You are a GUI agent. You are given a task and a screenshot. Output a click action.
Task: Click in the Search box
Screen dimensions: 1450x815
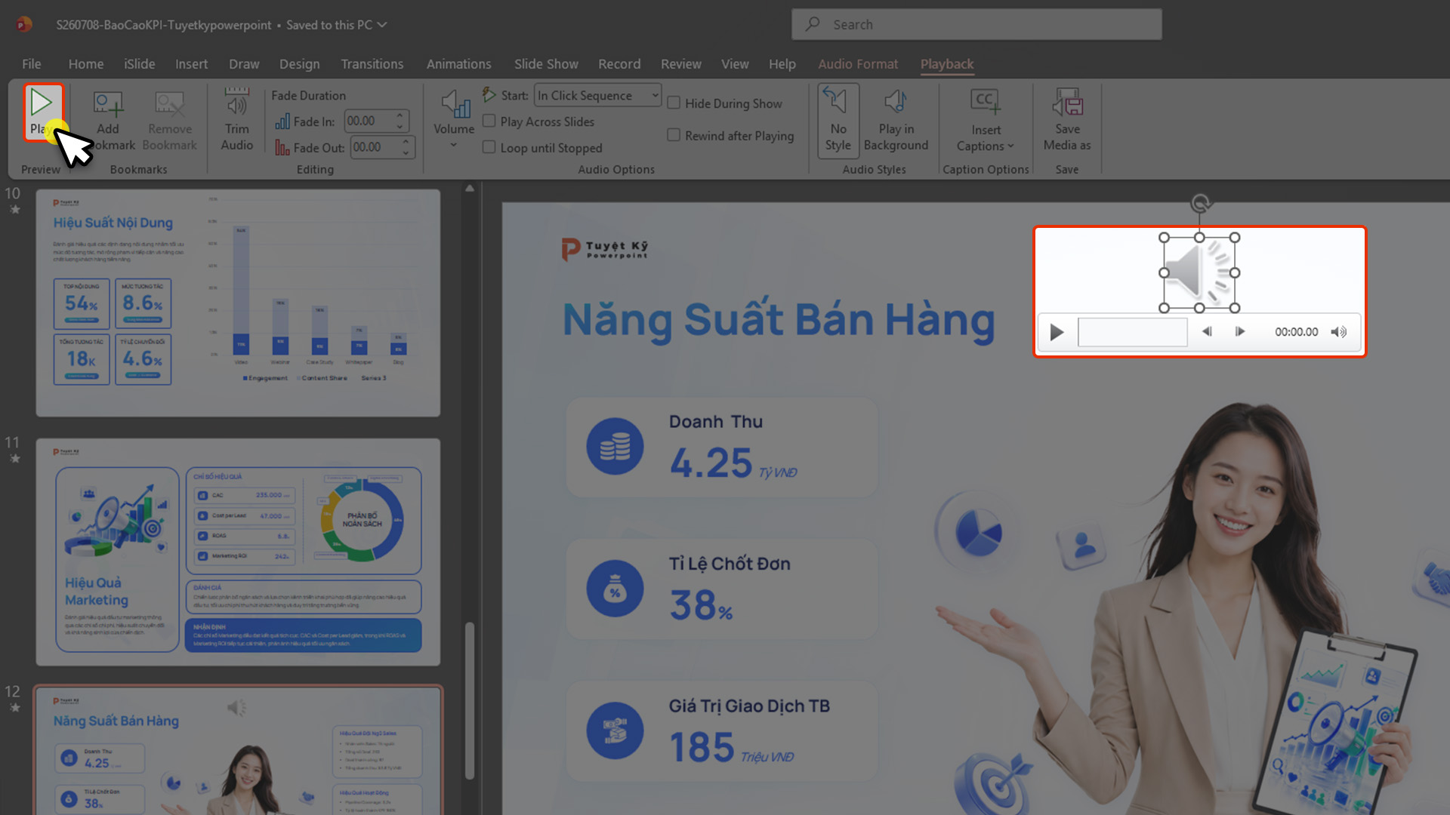click(x=976, y=24)
